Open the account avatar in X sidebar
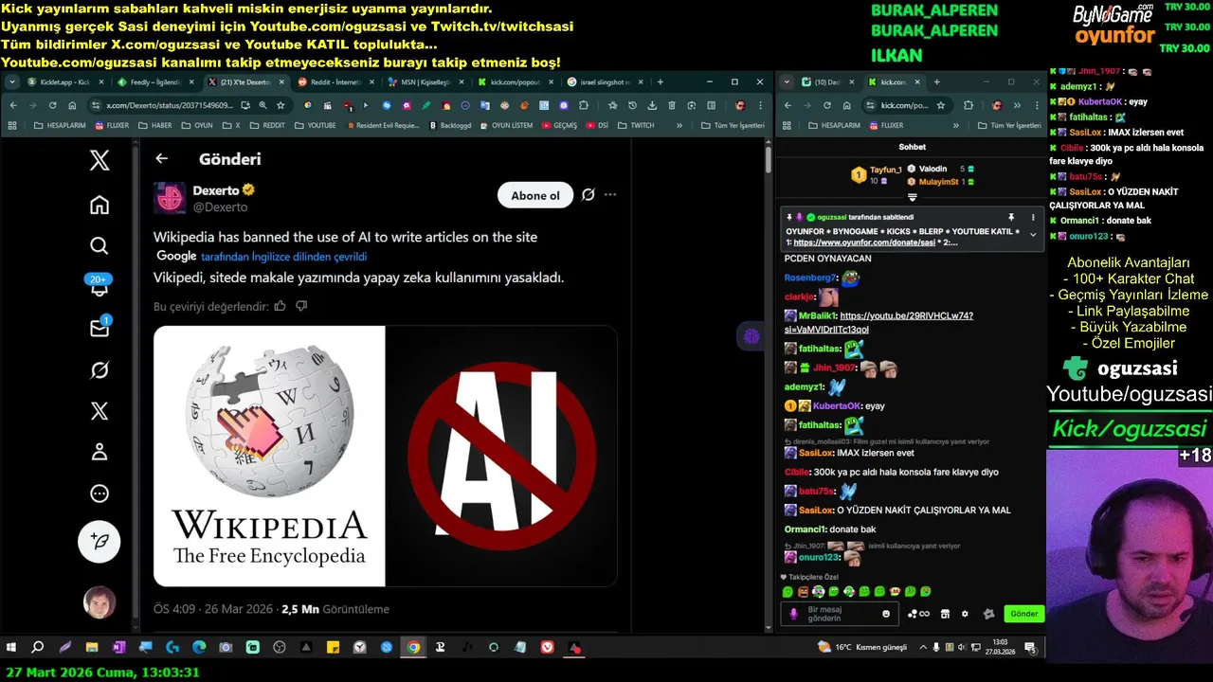1213x682 pixels. pos(100,602)
